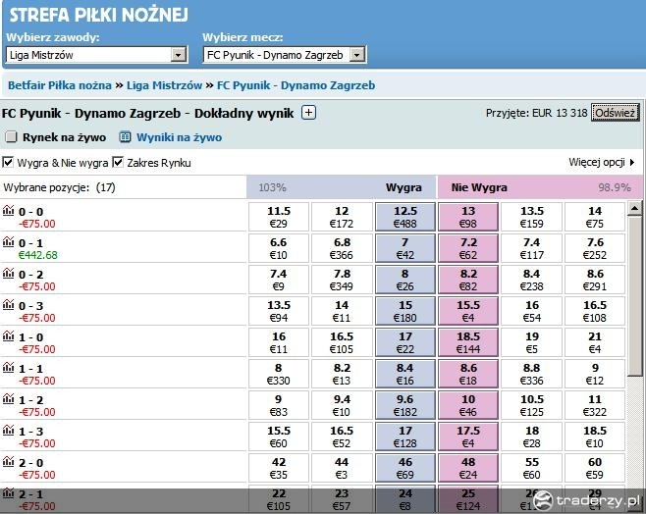Lay 2 - 0 at odds 48

pyautogui.click(x=468, y=468)
